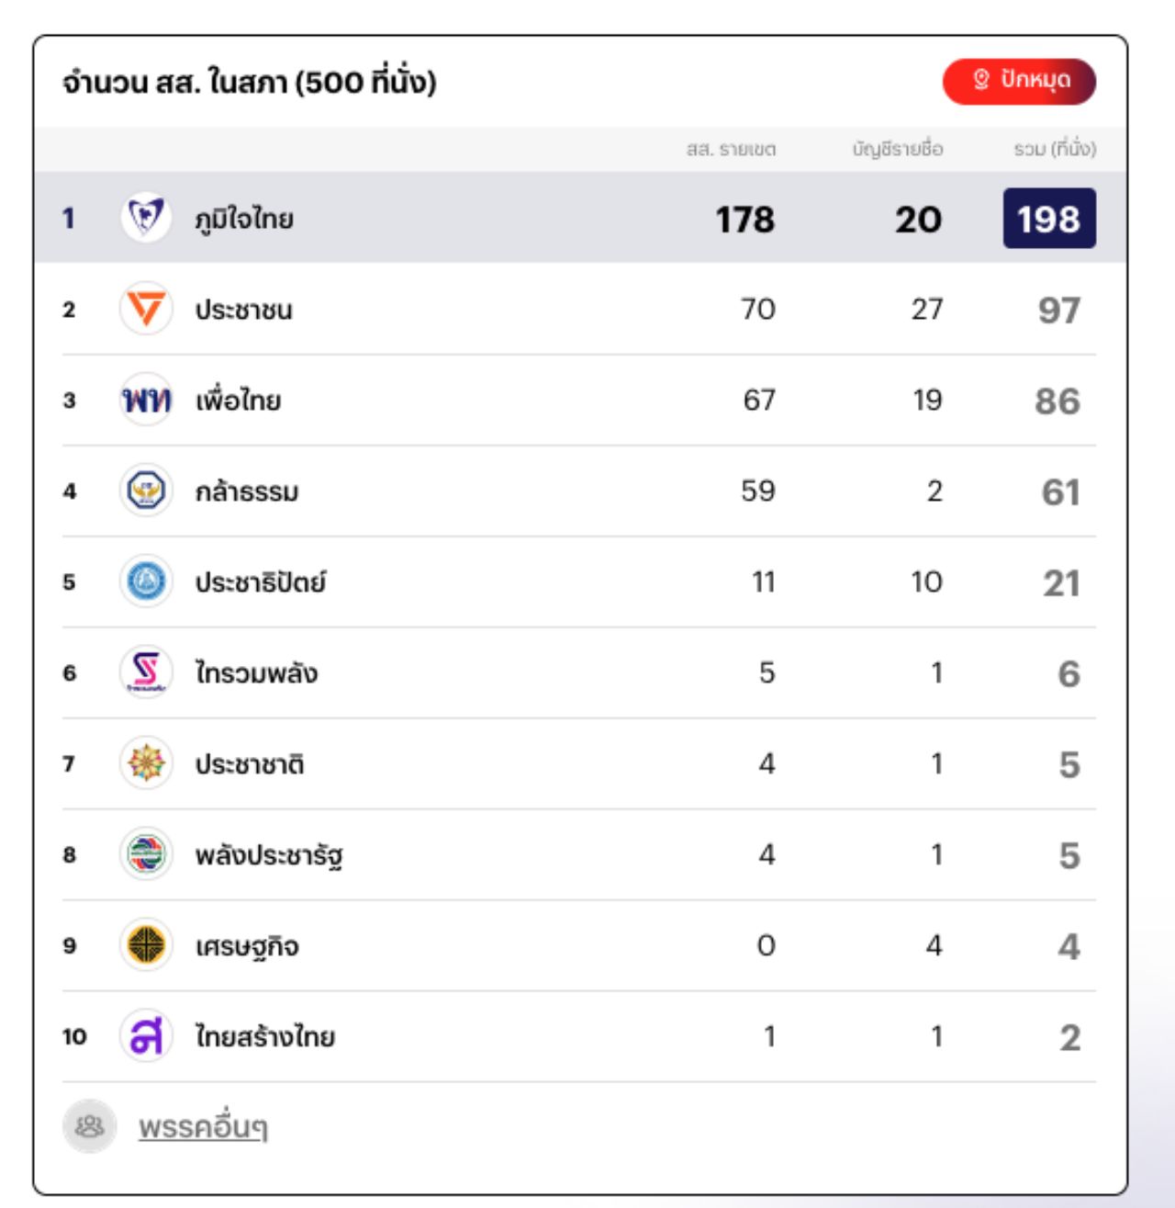Click the ประชาชาติ party logo
Viewport: 1175px width, 1208px height.
coord(146,763)
